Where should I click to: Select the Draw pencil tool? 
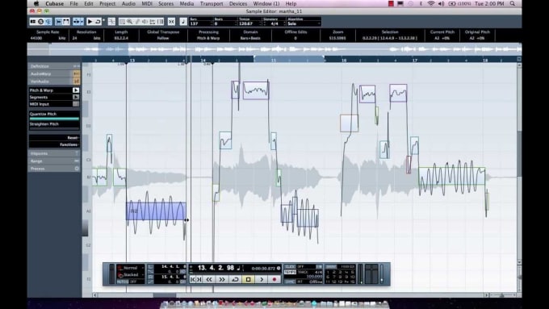tap(137, 22)
